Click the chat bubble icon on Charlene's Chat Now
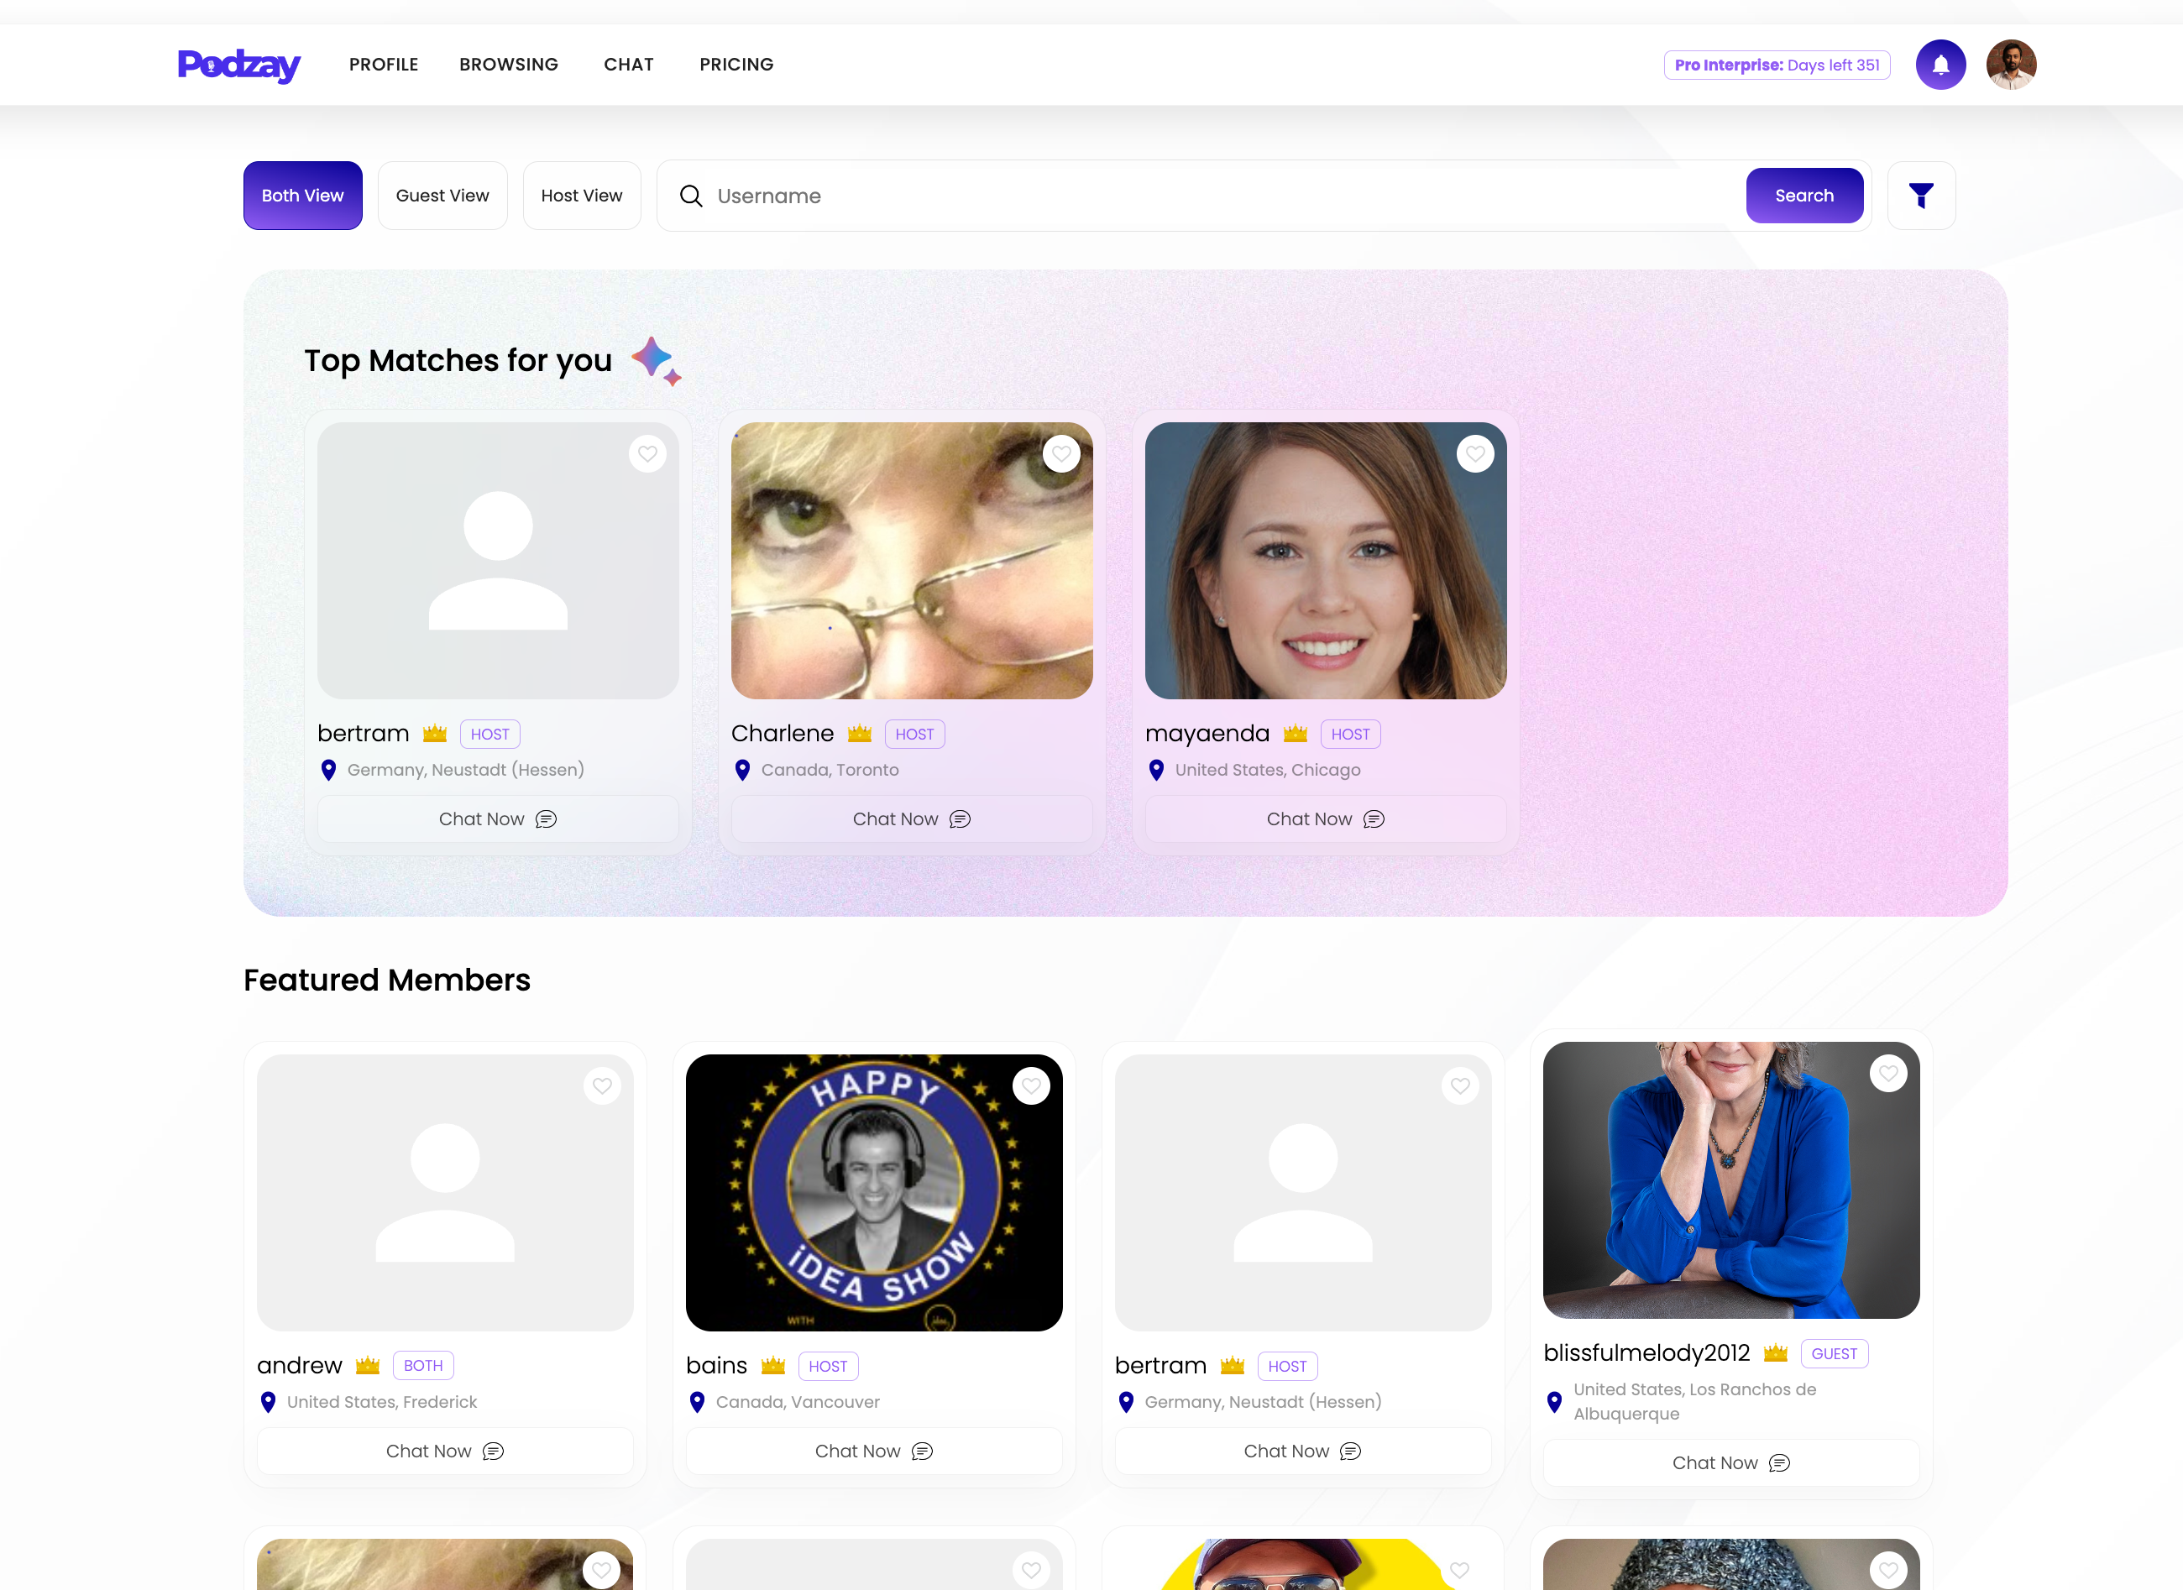Viewport: 2183px width, 1590px height. 960,819
